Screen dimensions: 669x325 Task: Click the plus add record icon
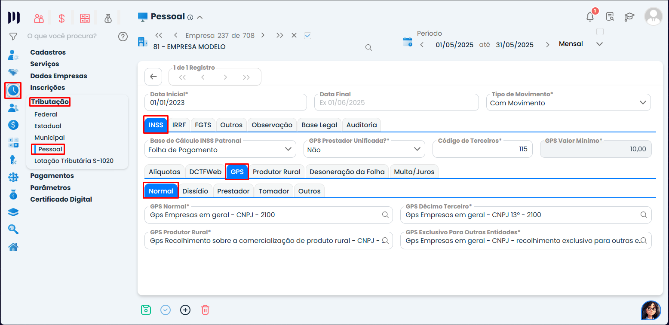tap(185, 310)
